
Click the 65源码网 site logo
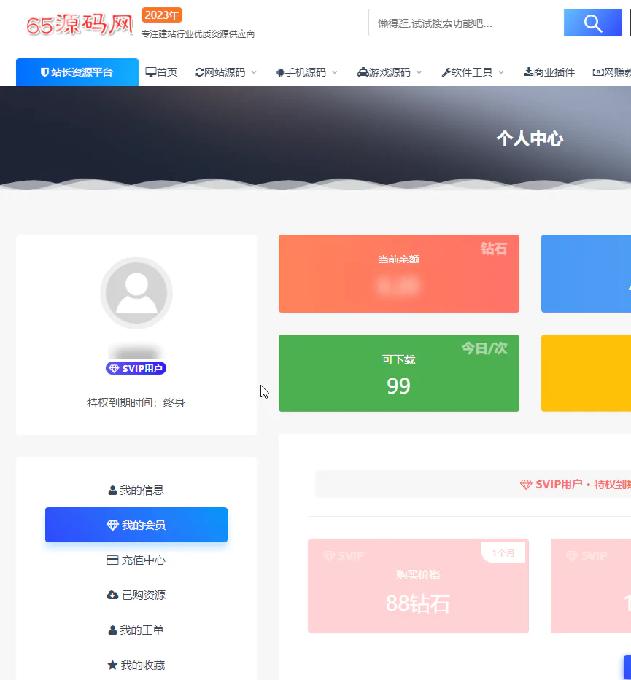click(x=80, y=24)
